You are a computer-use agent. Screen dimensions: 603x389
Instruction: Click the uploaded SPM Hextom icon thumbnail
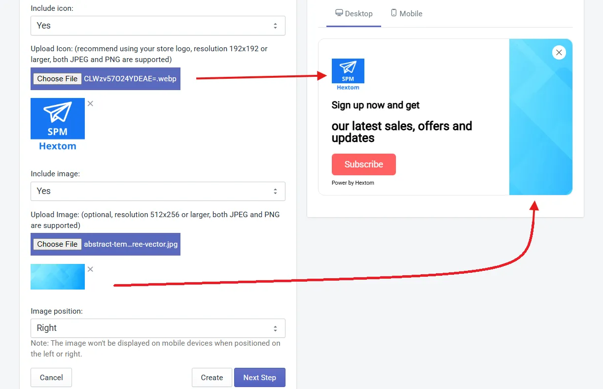tap(58, 125)
